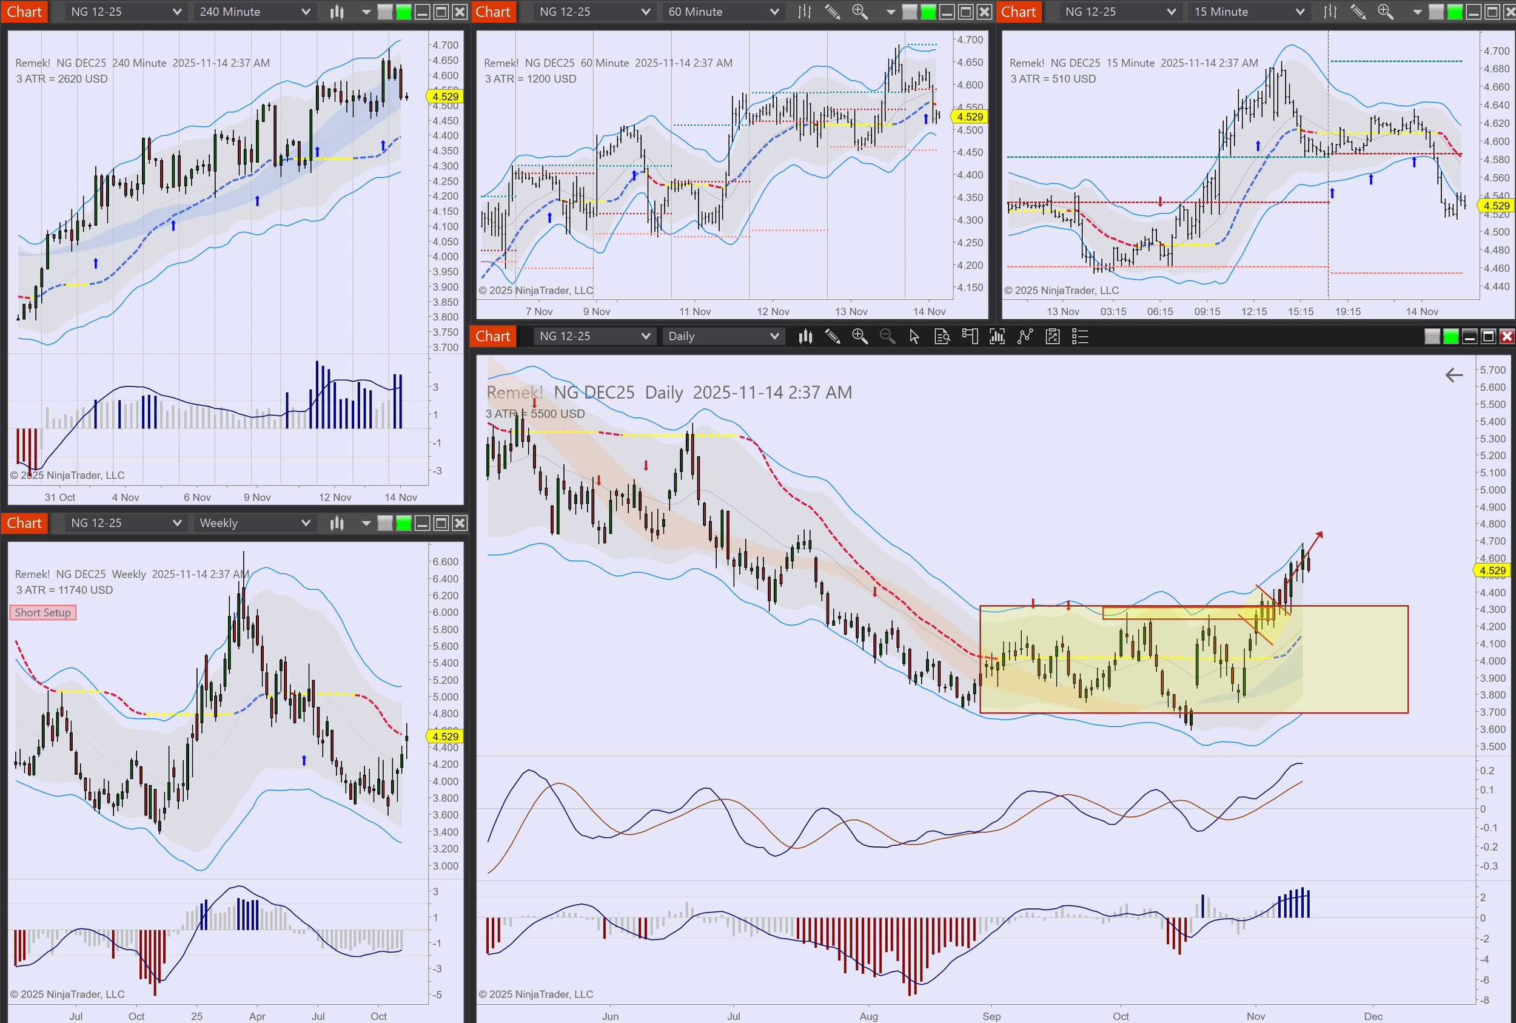Click back arrow at top right of Daily chart
Image resolution: width=1516 pixels, height=1023 pixels.
[1454, 375]
